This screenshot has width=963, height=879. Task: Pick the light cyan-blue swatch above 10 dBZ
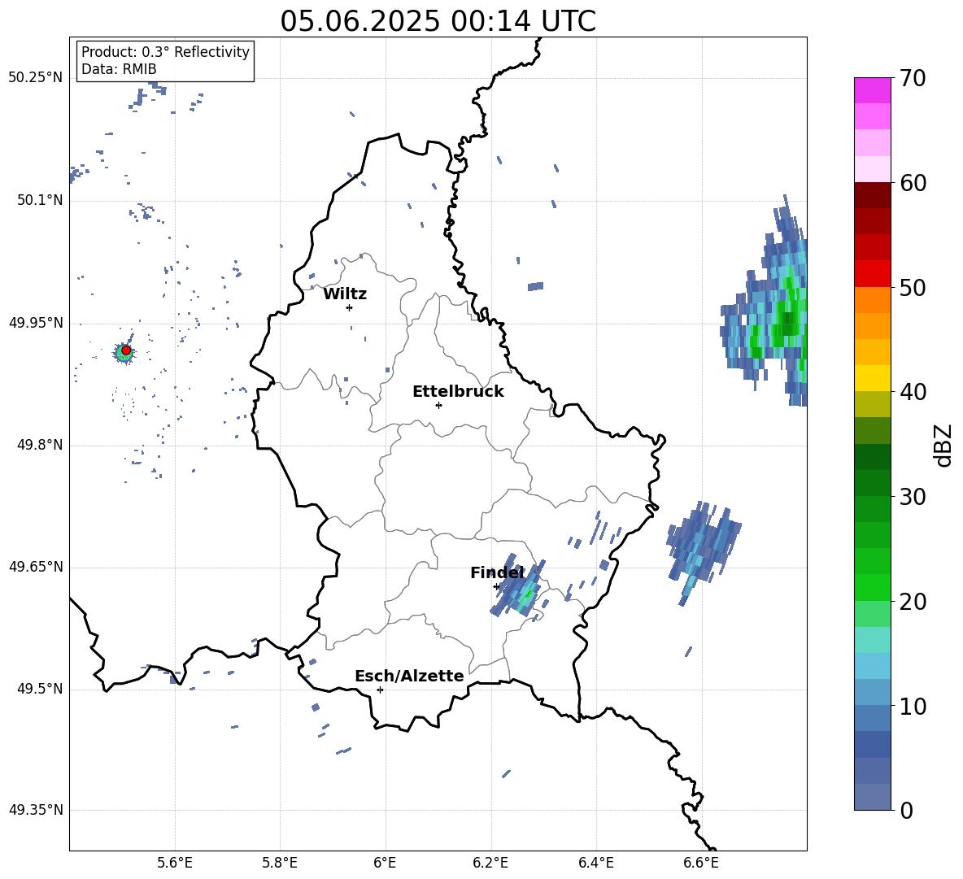872,693
